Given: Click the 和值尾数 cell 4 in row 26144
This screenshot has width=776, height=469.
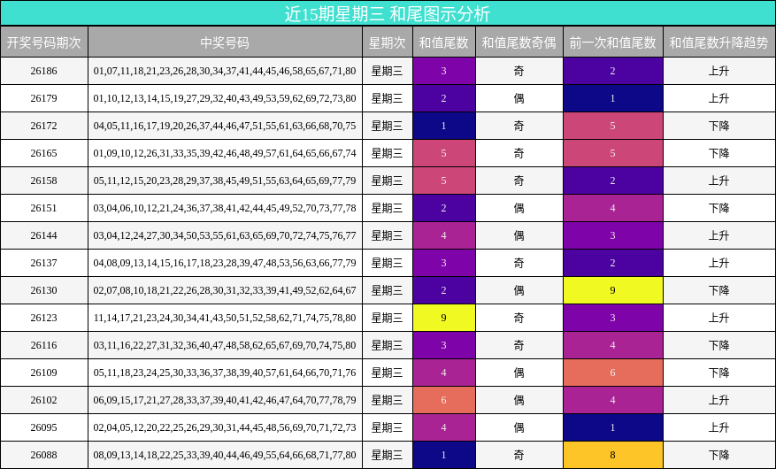Looking at the screenshot, I should pos(444,235).
